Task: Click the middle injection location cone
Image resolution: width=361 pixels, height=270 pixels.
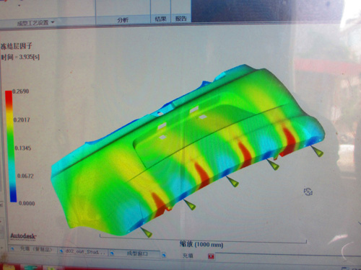Action: [232, 181]
